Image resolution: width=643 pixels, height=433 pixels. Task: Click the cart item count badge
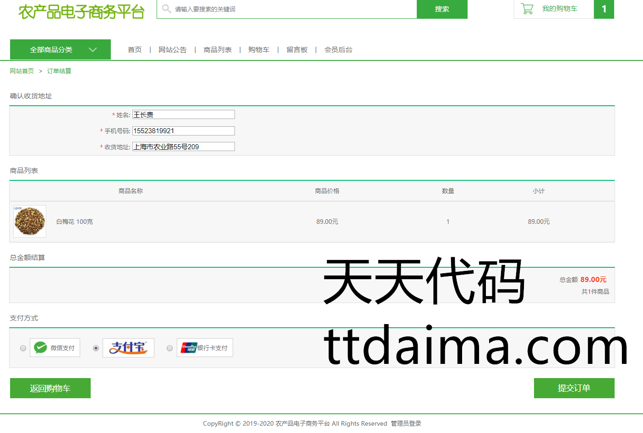point(604,9)
